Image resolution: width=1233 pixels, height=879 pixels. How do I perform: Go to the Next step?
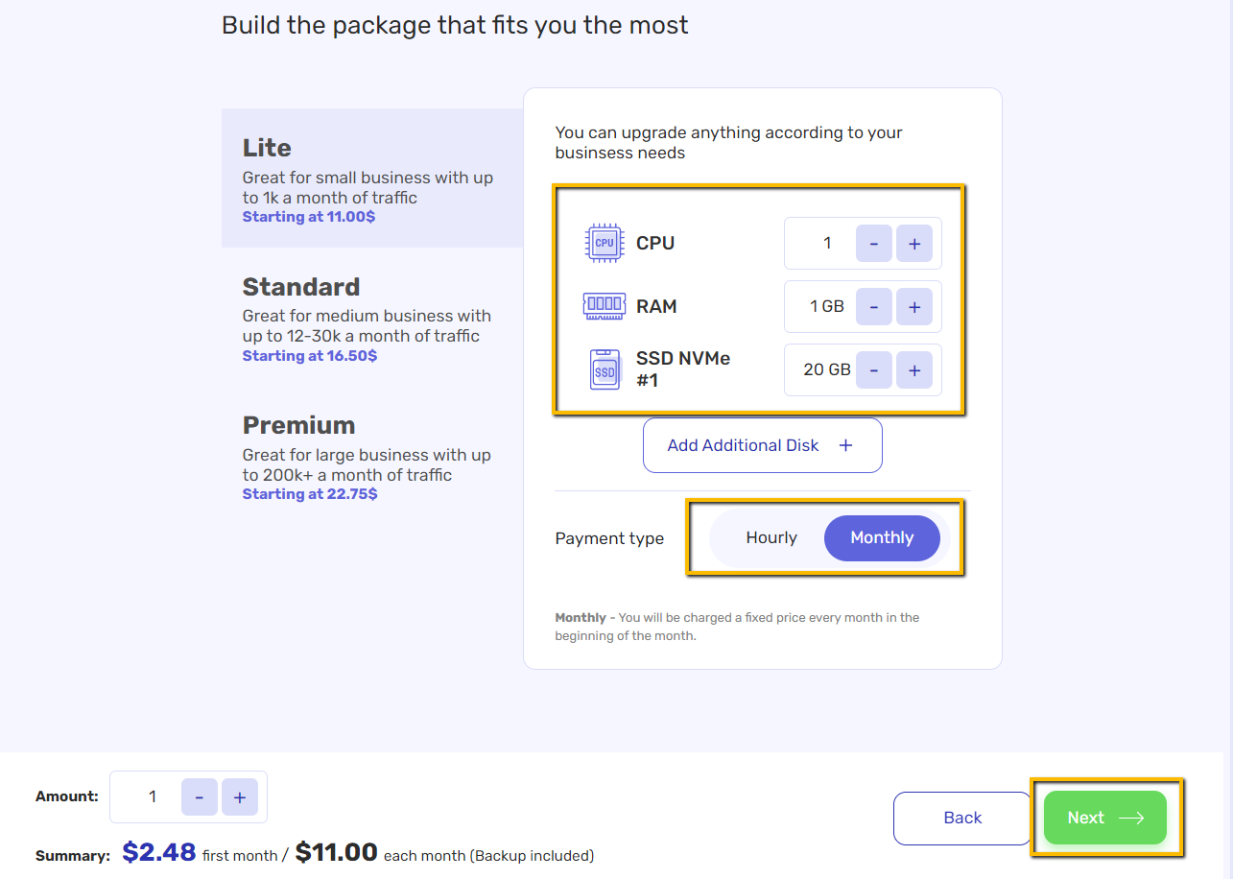pyautogui.click(x=1105, y=818)
